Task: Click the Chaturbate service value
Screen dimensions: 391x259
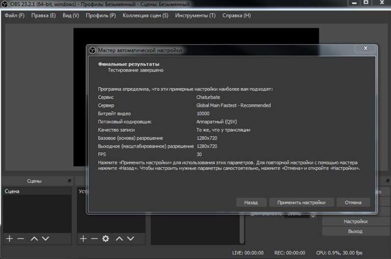Action: (208, 97)
